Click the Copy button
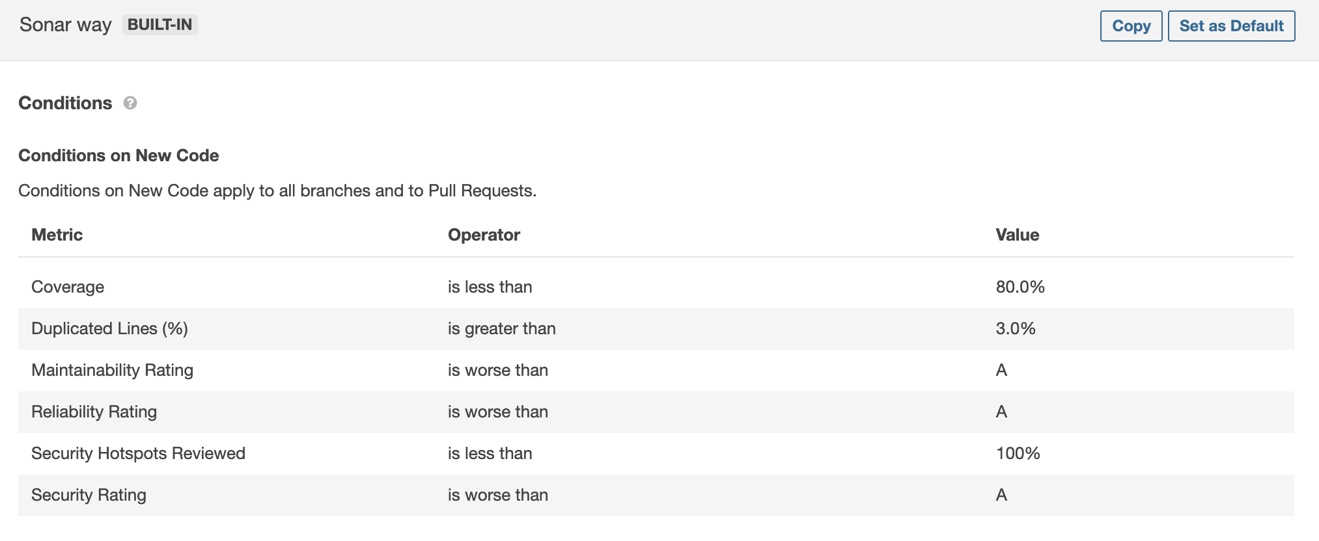 [1131, 26]
